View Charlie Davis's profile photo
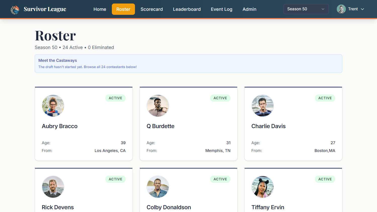377x212 pixels. (263, 106)
